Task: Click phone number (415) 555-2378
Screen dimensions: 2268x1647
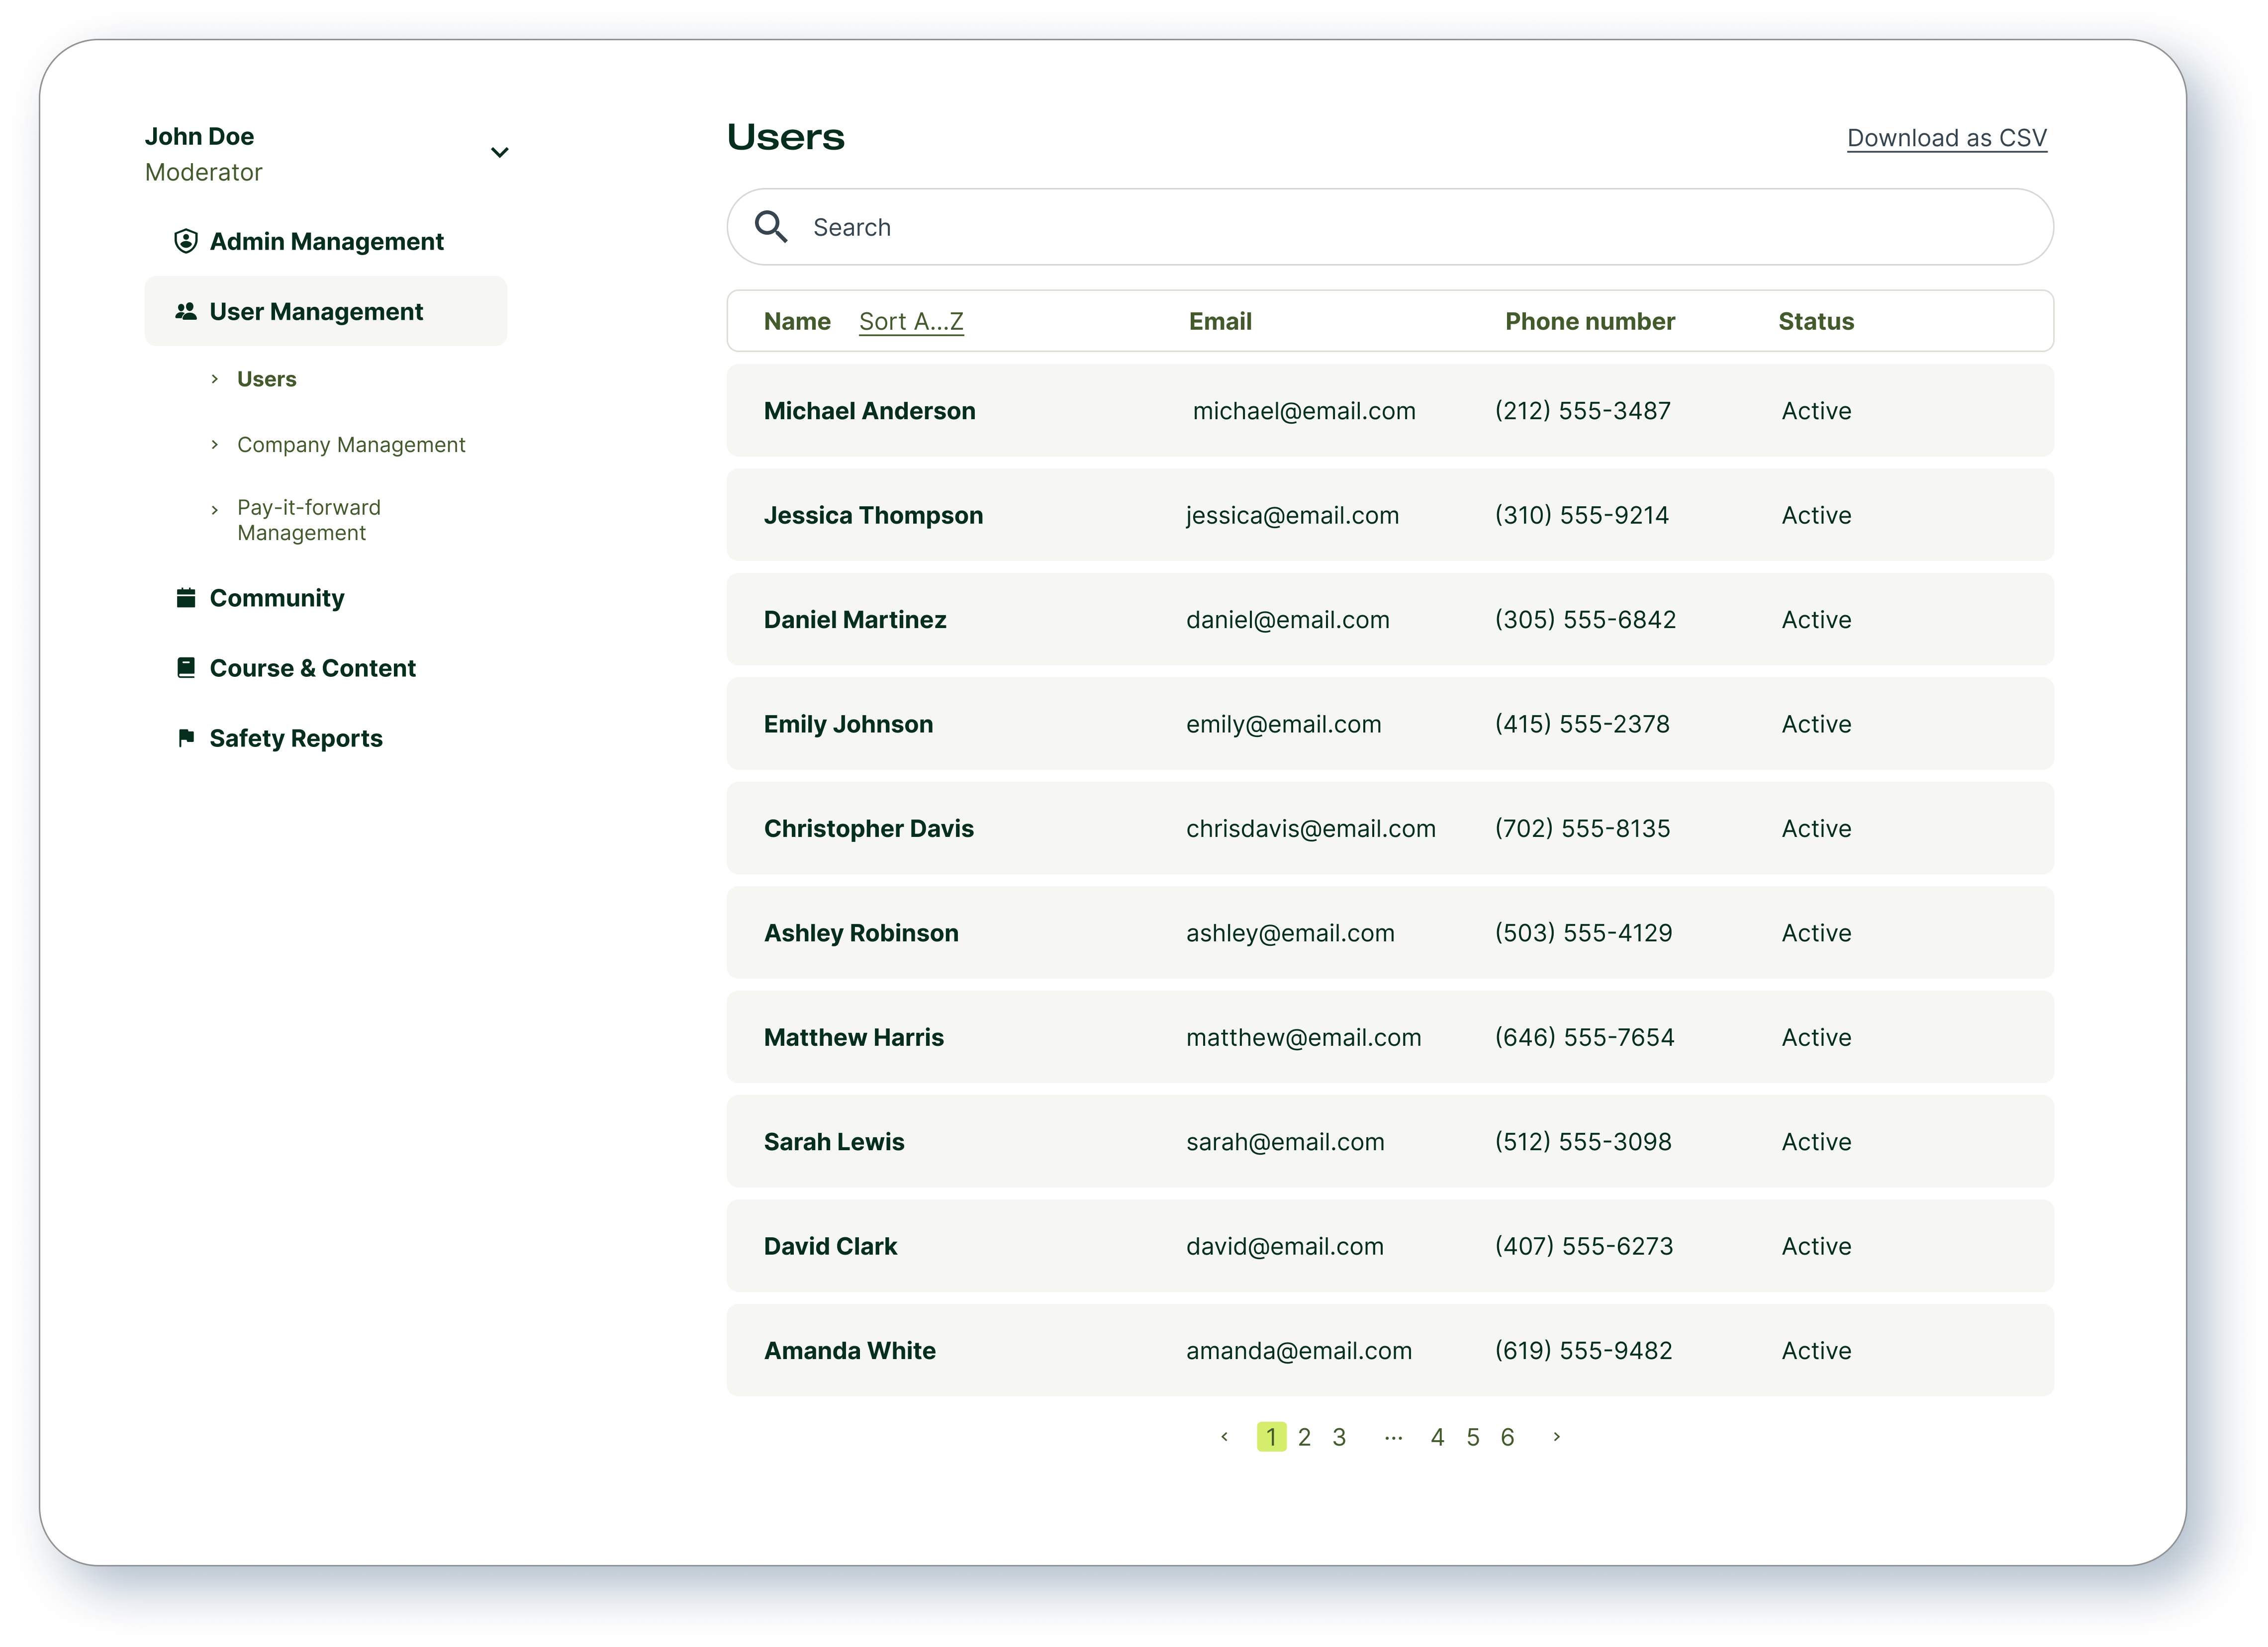Action: pos(1582,724)
